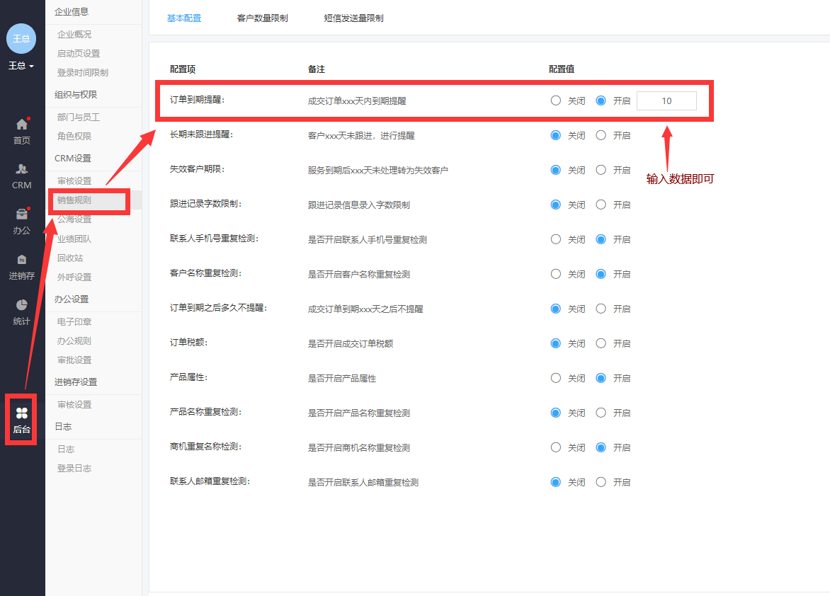The width and height of the screenshot is (830, 596).
Task: Open 业绩团队 menu item
Action: [x=74, y=239]
